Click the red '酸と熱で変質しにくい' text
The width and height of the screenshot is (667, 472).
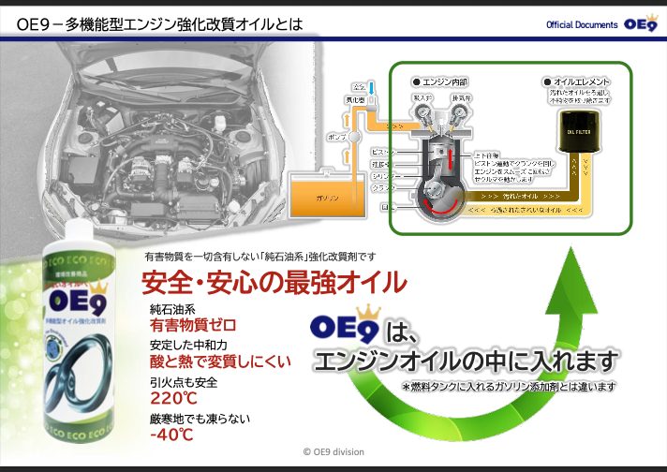[x=220, y=361]
